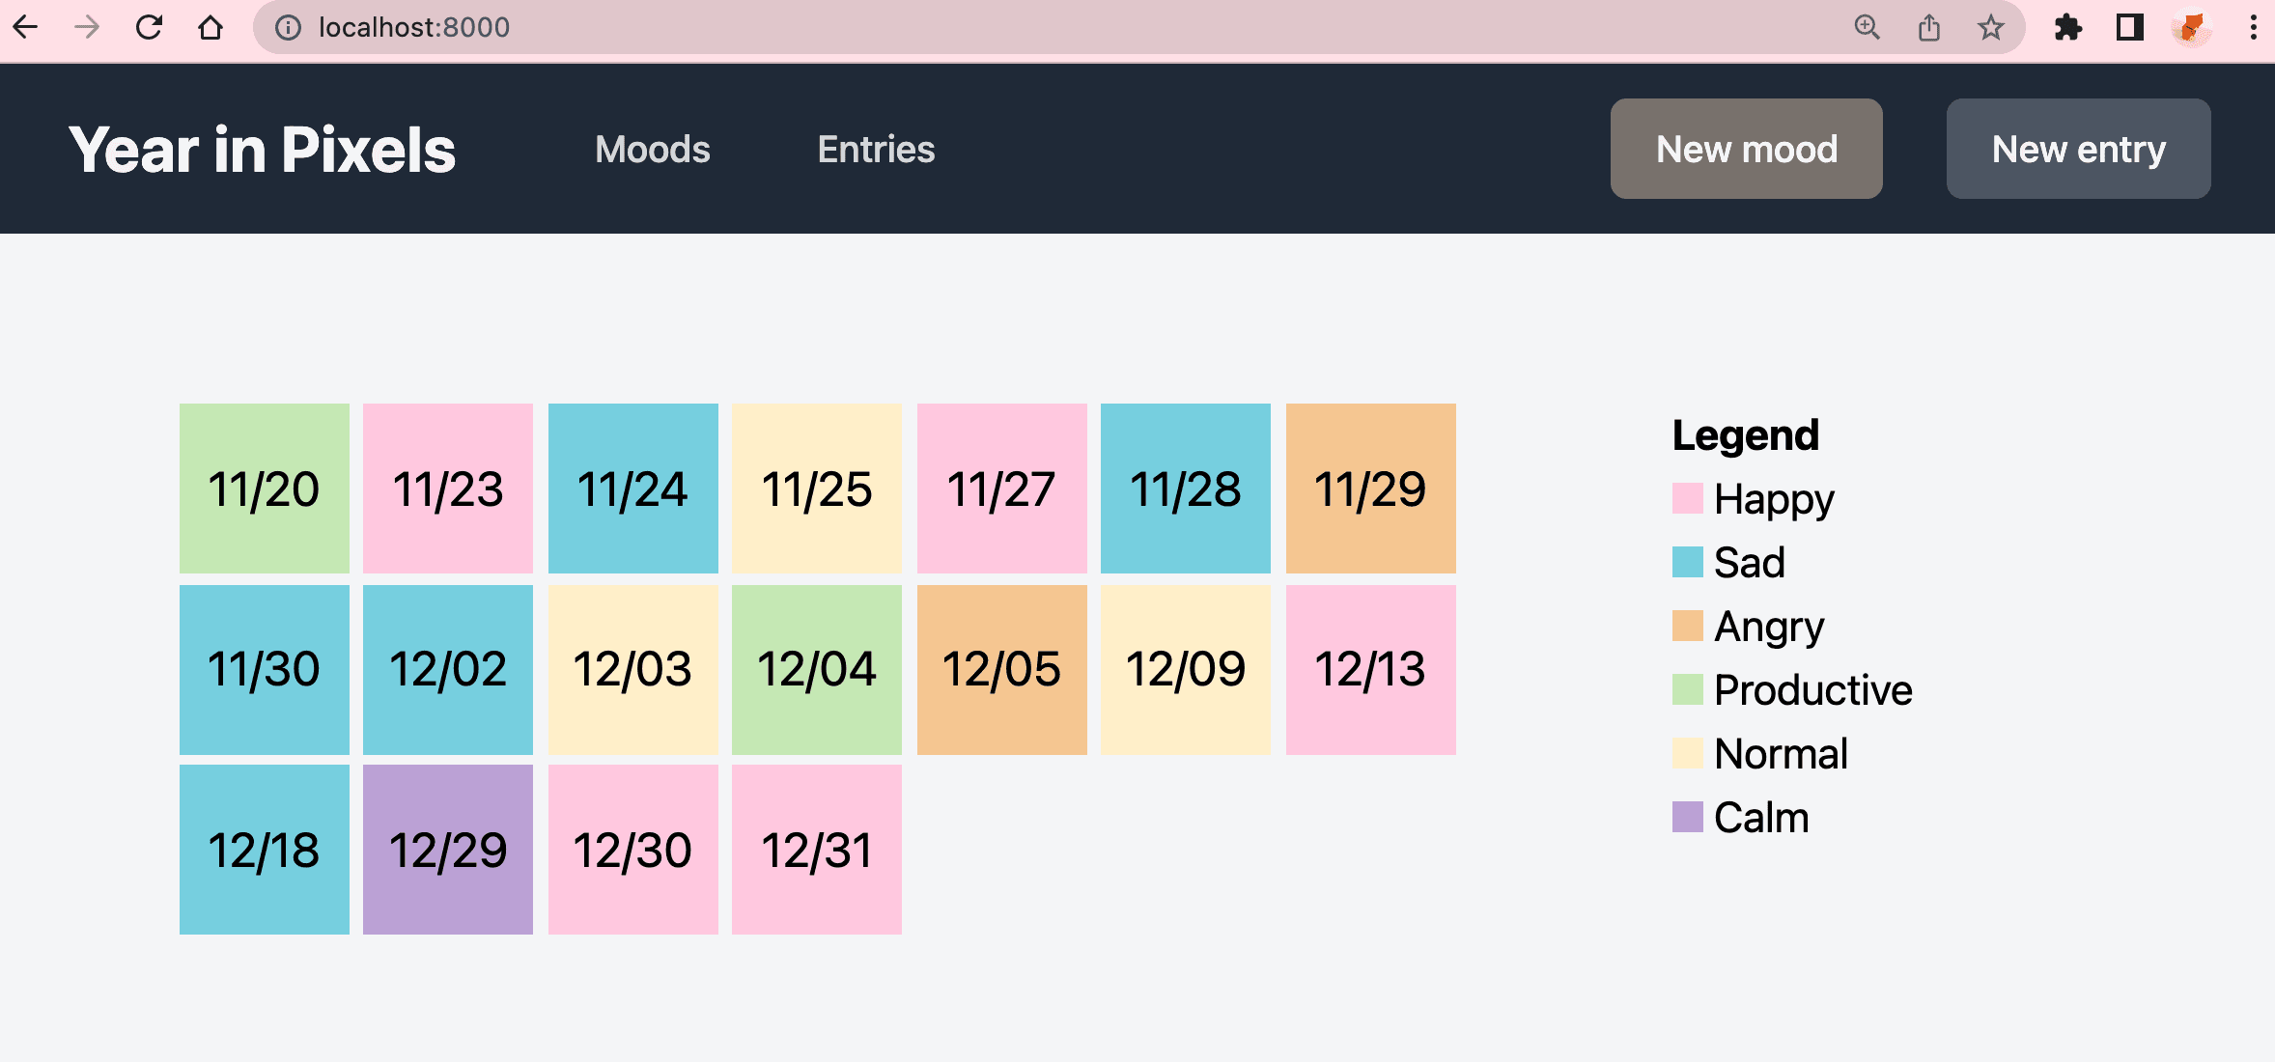Viewport: 2275px width, 1062px height.
Task: Reload the page
Action: click(x=150, y=27)
